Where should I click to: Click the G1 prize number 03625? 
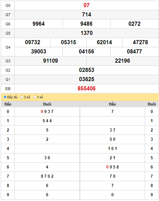(x=86, y=79)
